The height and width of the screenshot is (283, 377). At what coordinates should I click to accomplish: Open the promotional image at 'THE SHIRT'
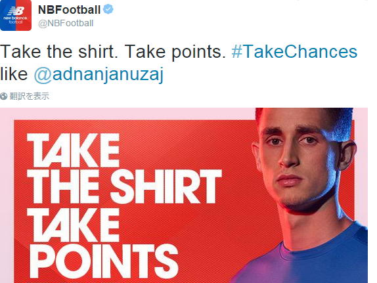click(125, 186)
